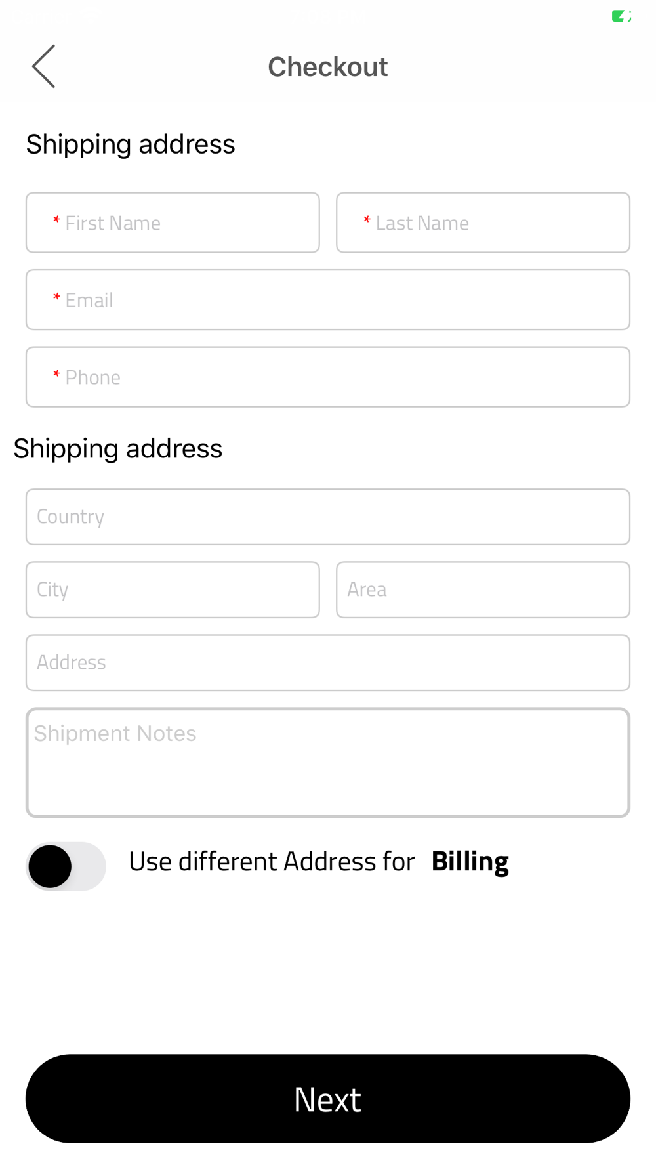Click the red asterisk before Phone placeholder
656x1167 pixels.
pyautogui.click(x=56, y=375)
